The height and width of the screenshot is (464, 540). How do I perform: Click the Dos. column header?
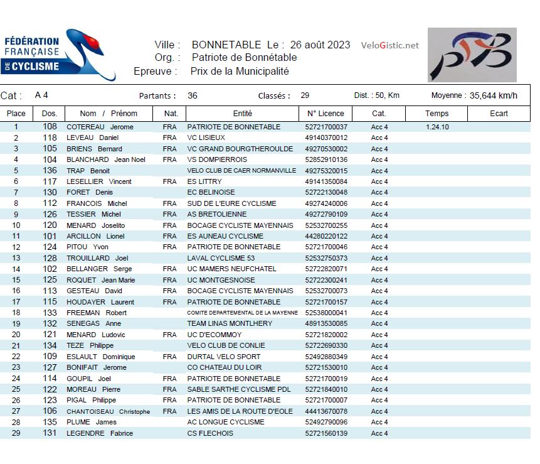point(50,114)
